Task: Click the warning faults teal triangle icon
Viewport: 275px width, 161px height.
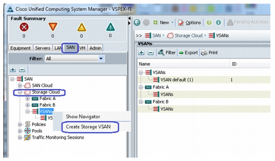Action: point(111,27)
